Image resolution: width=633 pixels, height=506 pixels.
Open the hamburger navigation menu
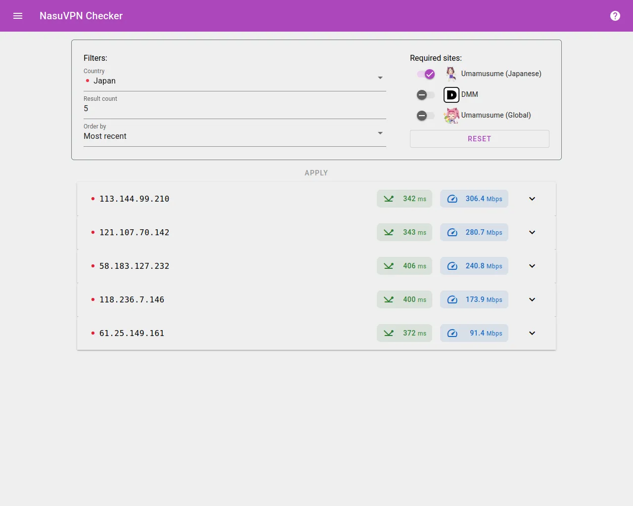coord(18,16)
